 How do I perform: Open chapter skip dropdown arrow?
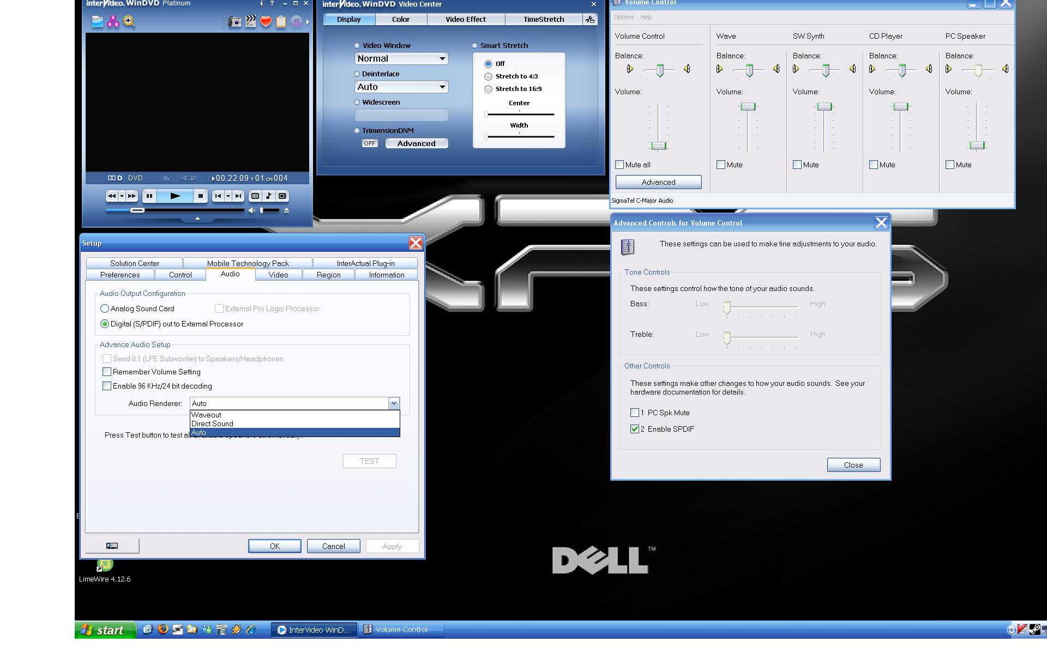[x=228, y=196]
